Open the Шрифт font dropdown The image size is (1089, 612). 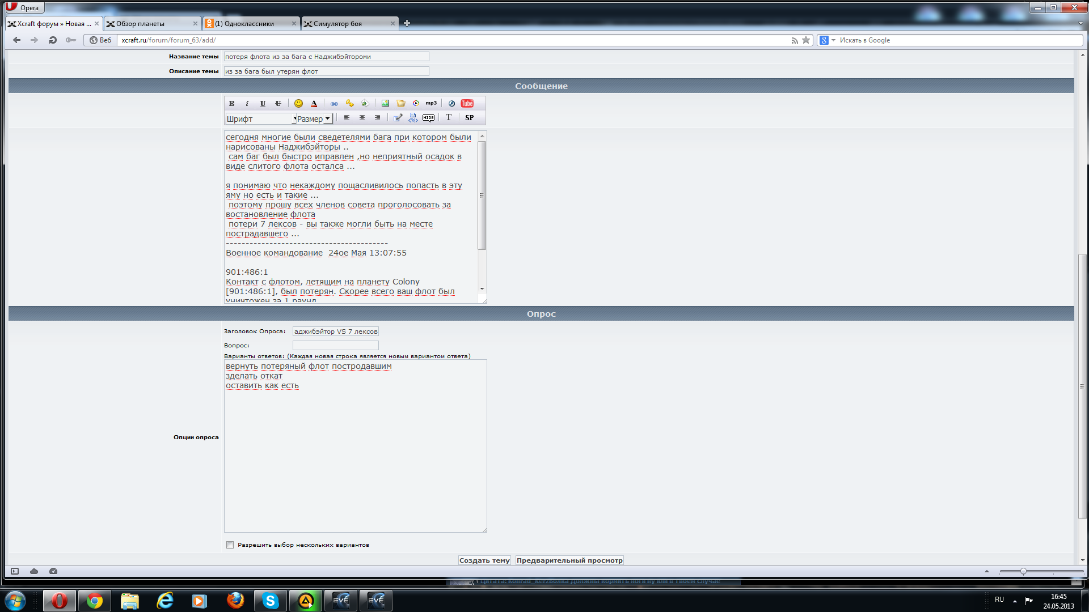pos(261,119)
